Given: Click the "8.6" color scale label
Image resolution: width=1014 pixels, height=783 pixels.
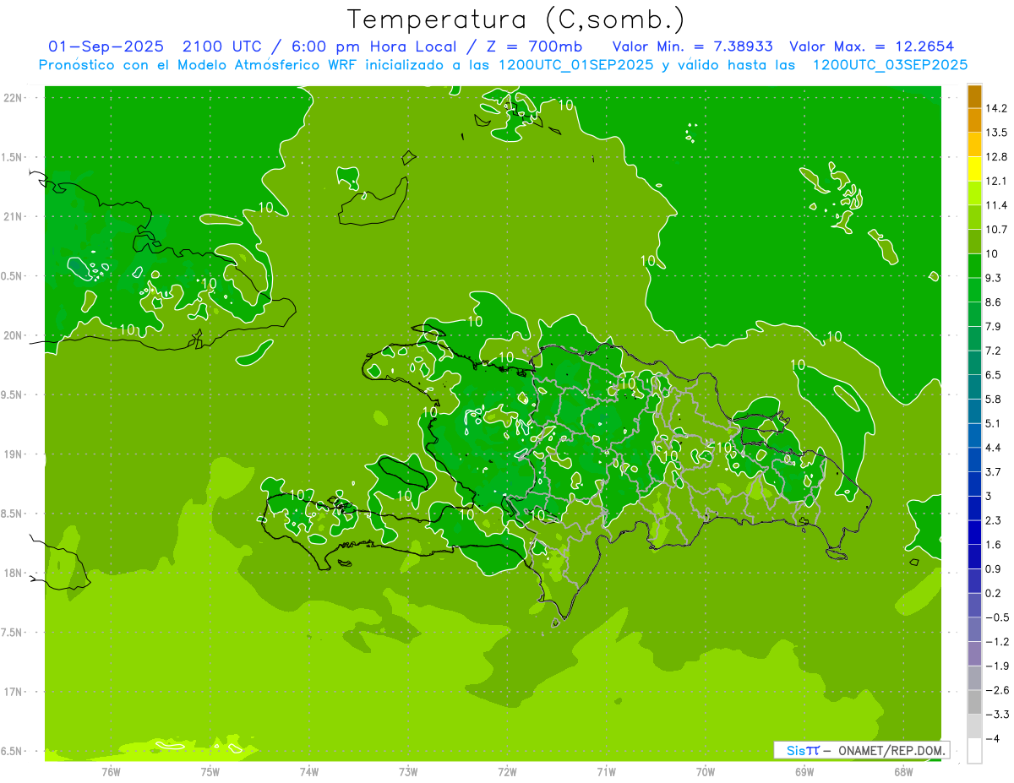Looking at the screenshot, I should click(x=995, y=302).
